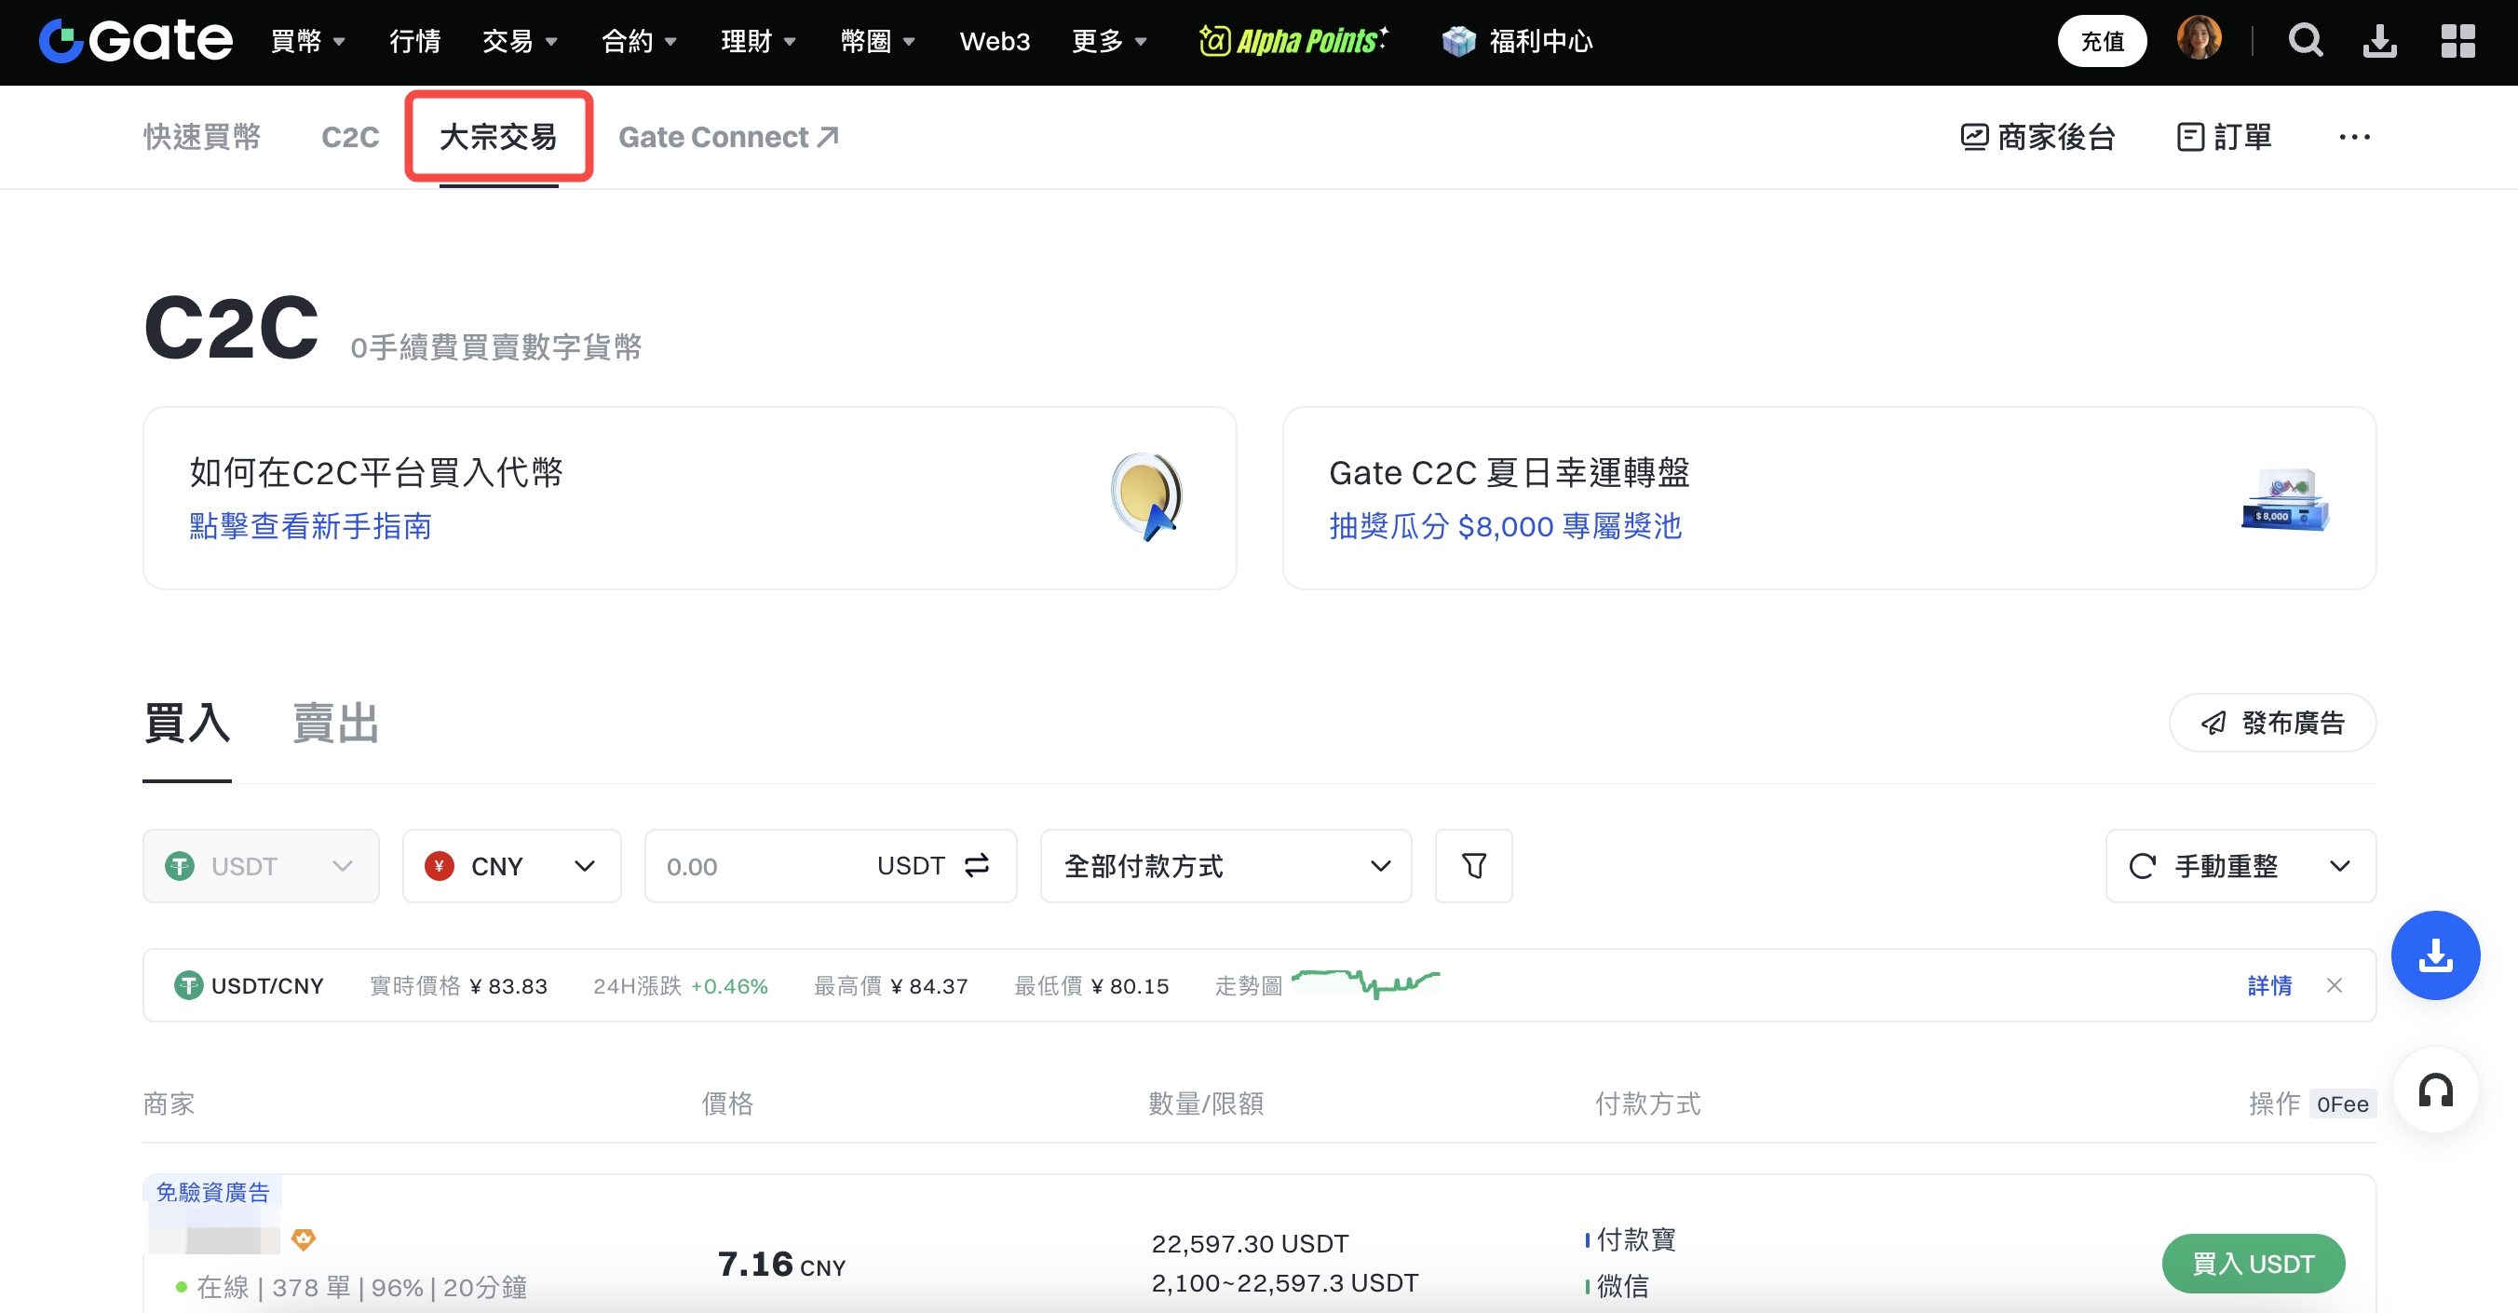Open the 全部付款方式 payment method dropdown
This screenshot has height=1313, width=2518.
1225,866
